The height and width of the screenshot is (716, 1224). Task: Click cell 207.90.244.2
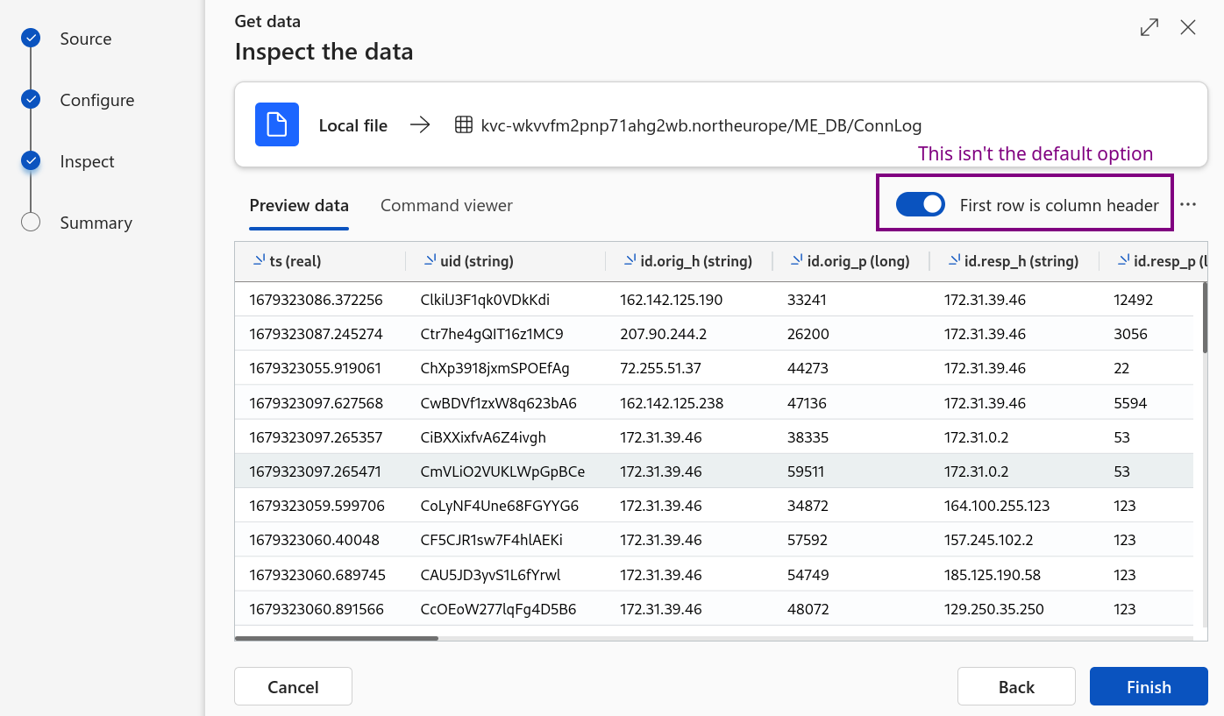[662, 334]
